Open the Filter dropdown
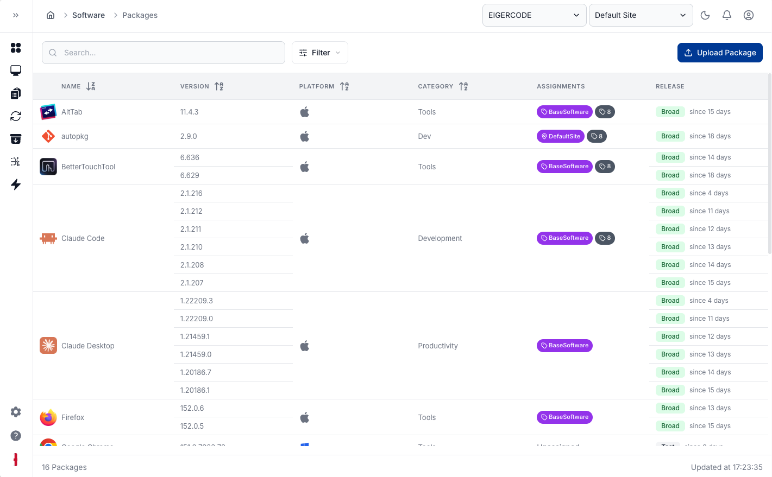Viewport: 772px width, 477px height. point(320,53)
